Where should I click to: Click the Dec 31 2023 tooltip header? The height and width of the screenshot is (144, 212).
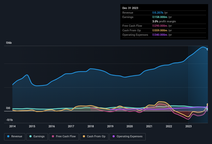pos(130,8)
